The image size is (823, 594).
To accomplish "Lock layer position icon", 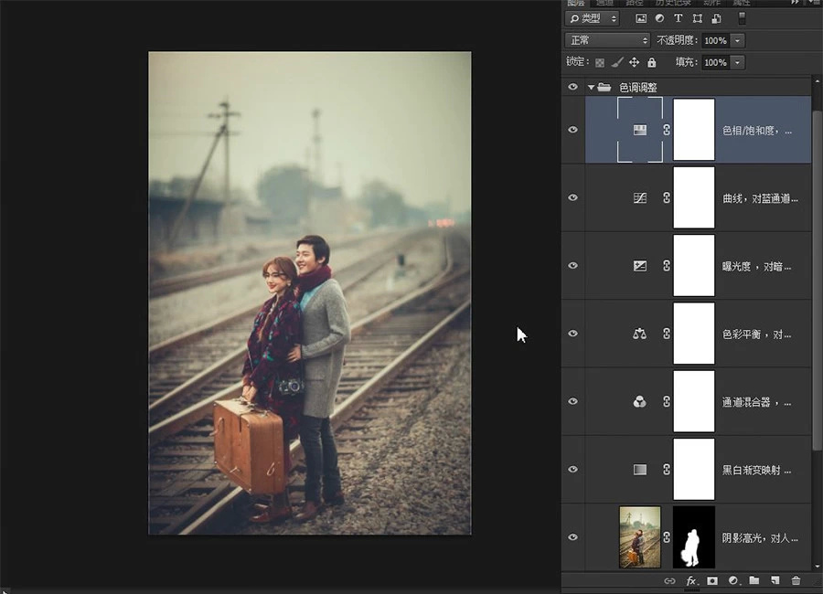I will point(634,62).
